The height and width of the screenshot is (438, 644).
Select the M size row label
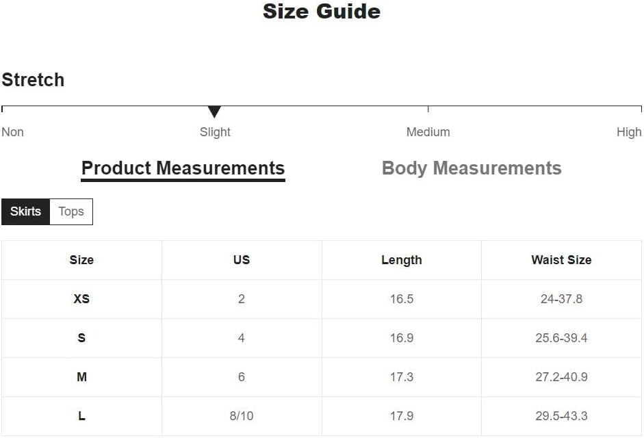pos(81,377)
